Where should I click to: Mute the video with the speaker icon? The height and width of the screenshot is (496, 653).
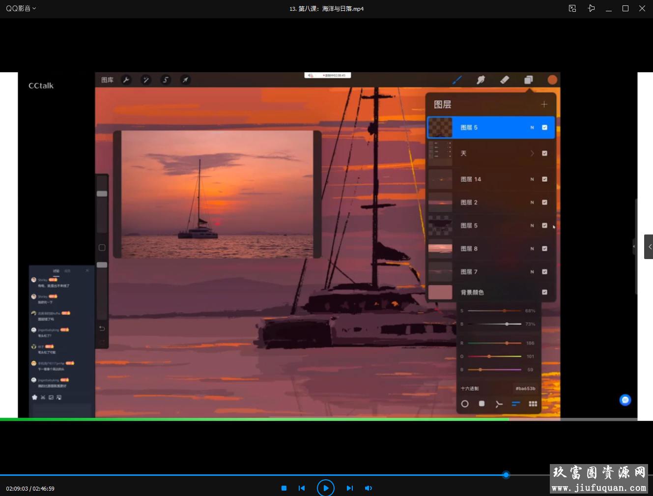coord(368,488)
